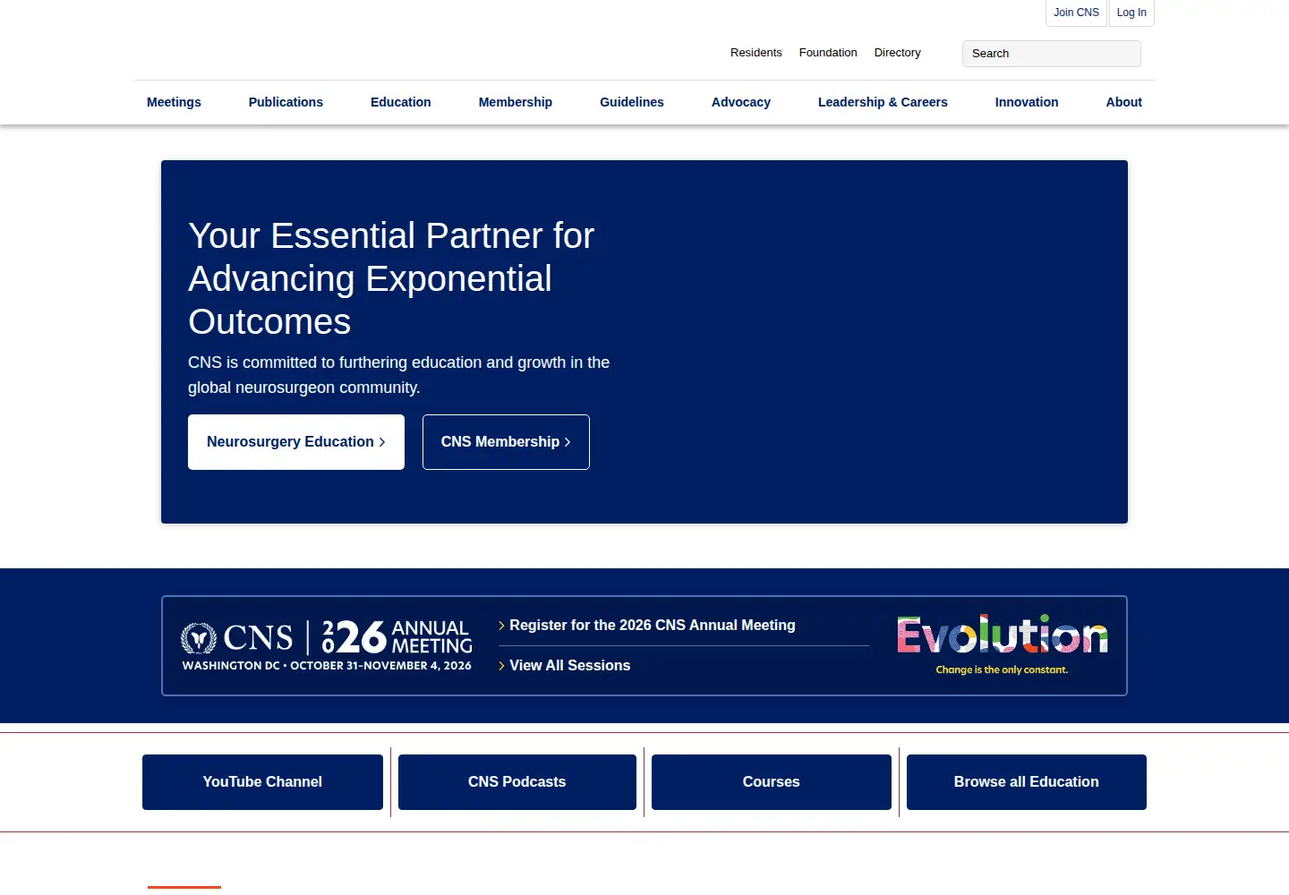Open the Advocacy menu
The height and width of the screenshot is (895, 1289).
tap(741, 102)
